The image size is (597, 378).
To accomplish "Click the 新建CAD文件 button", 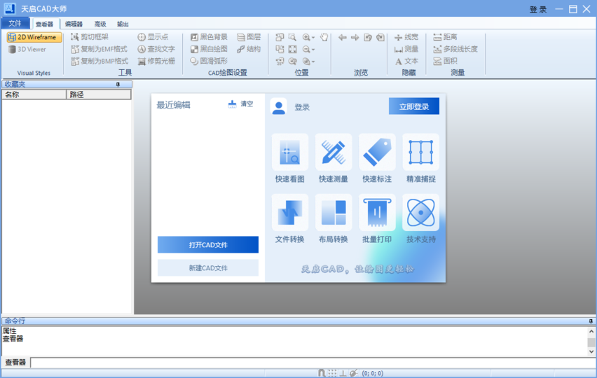I will (208, 268).
